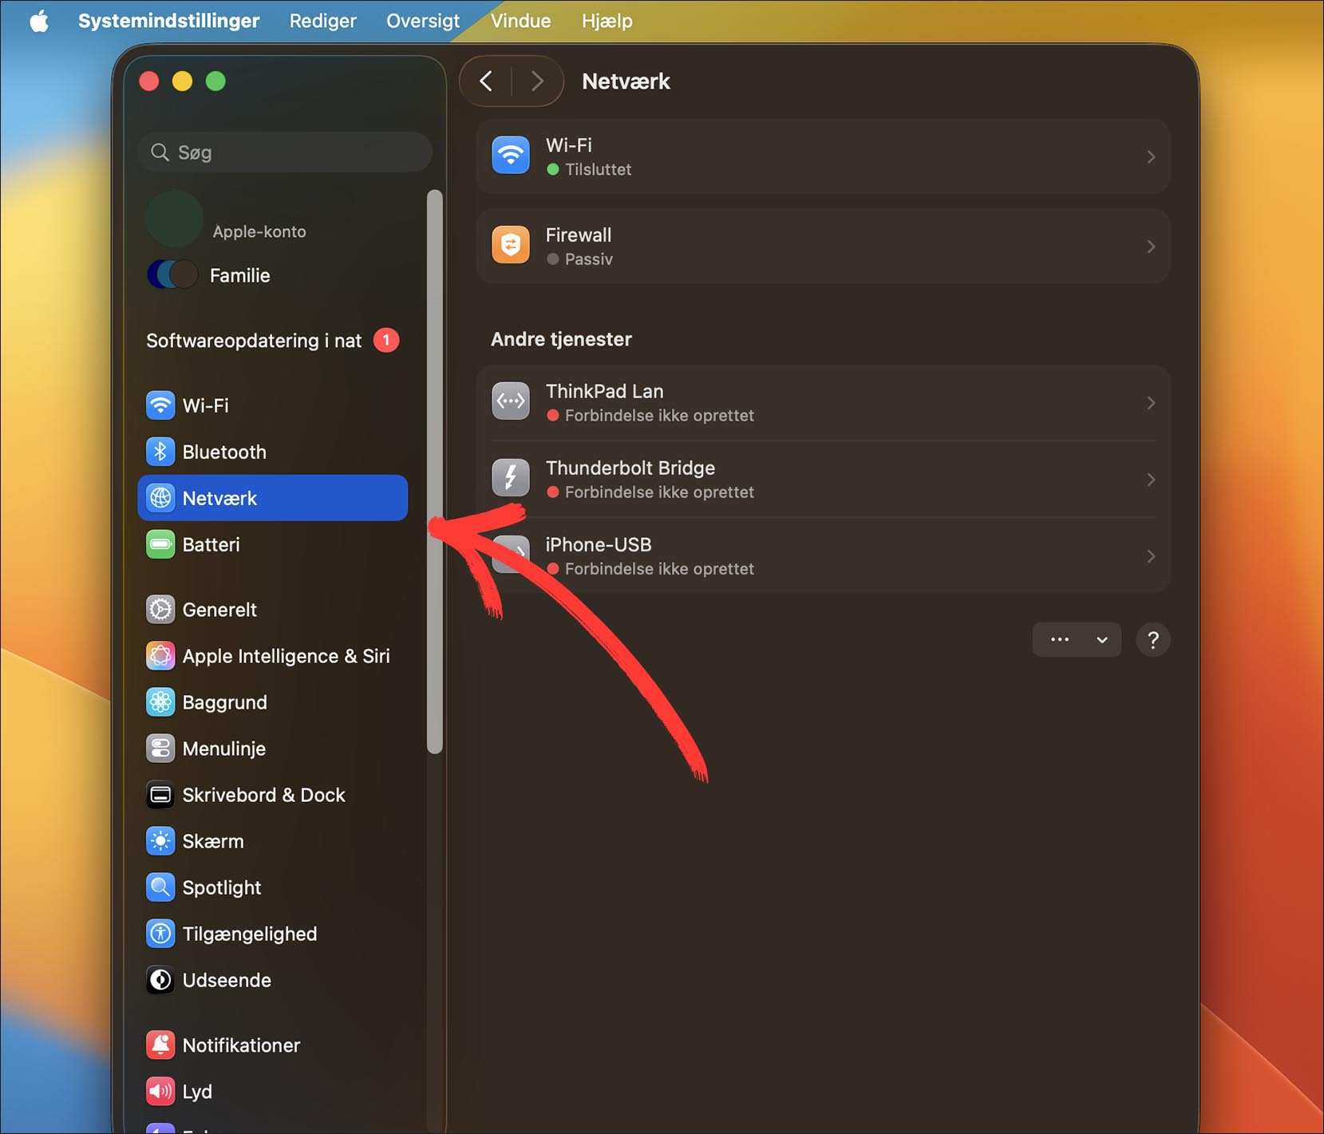Open Apple-konto profile avatar
This screenshot has width=1324, height=1134.
click(174, 219)
